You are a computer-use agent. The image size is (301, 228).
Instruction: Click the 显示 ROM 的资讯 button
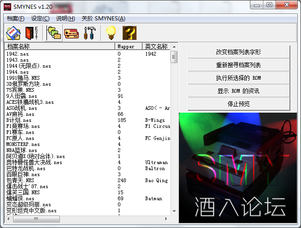click(238, 91)
